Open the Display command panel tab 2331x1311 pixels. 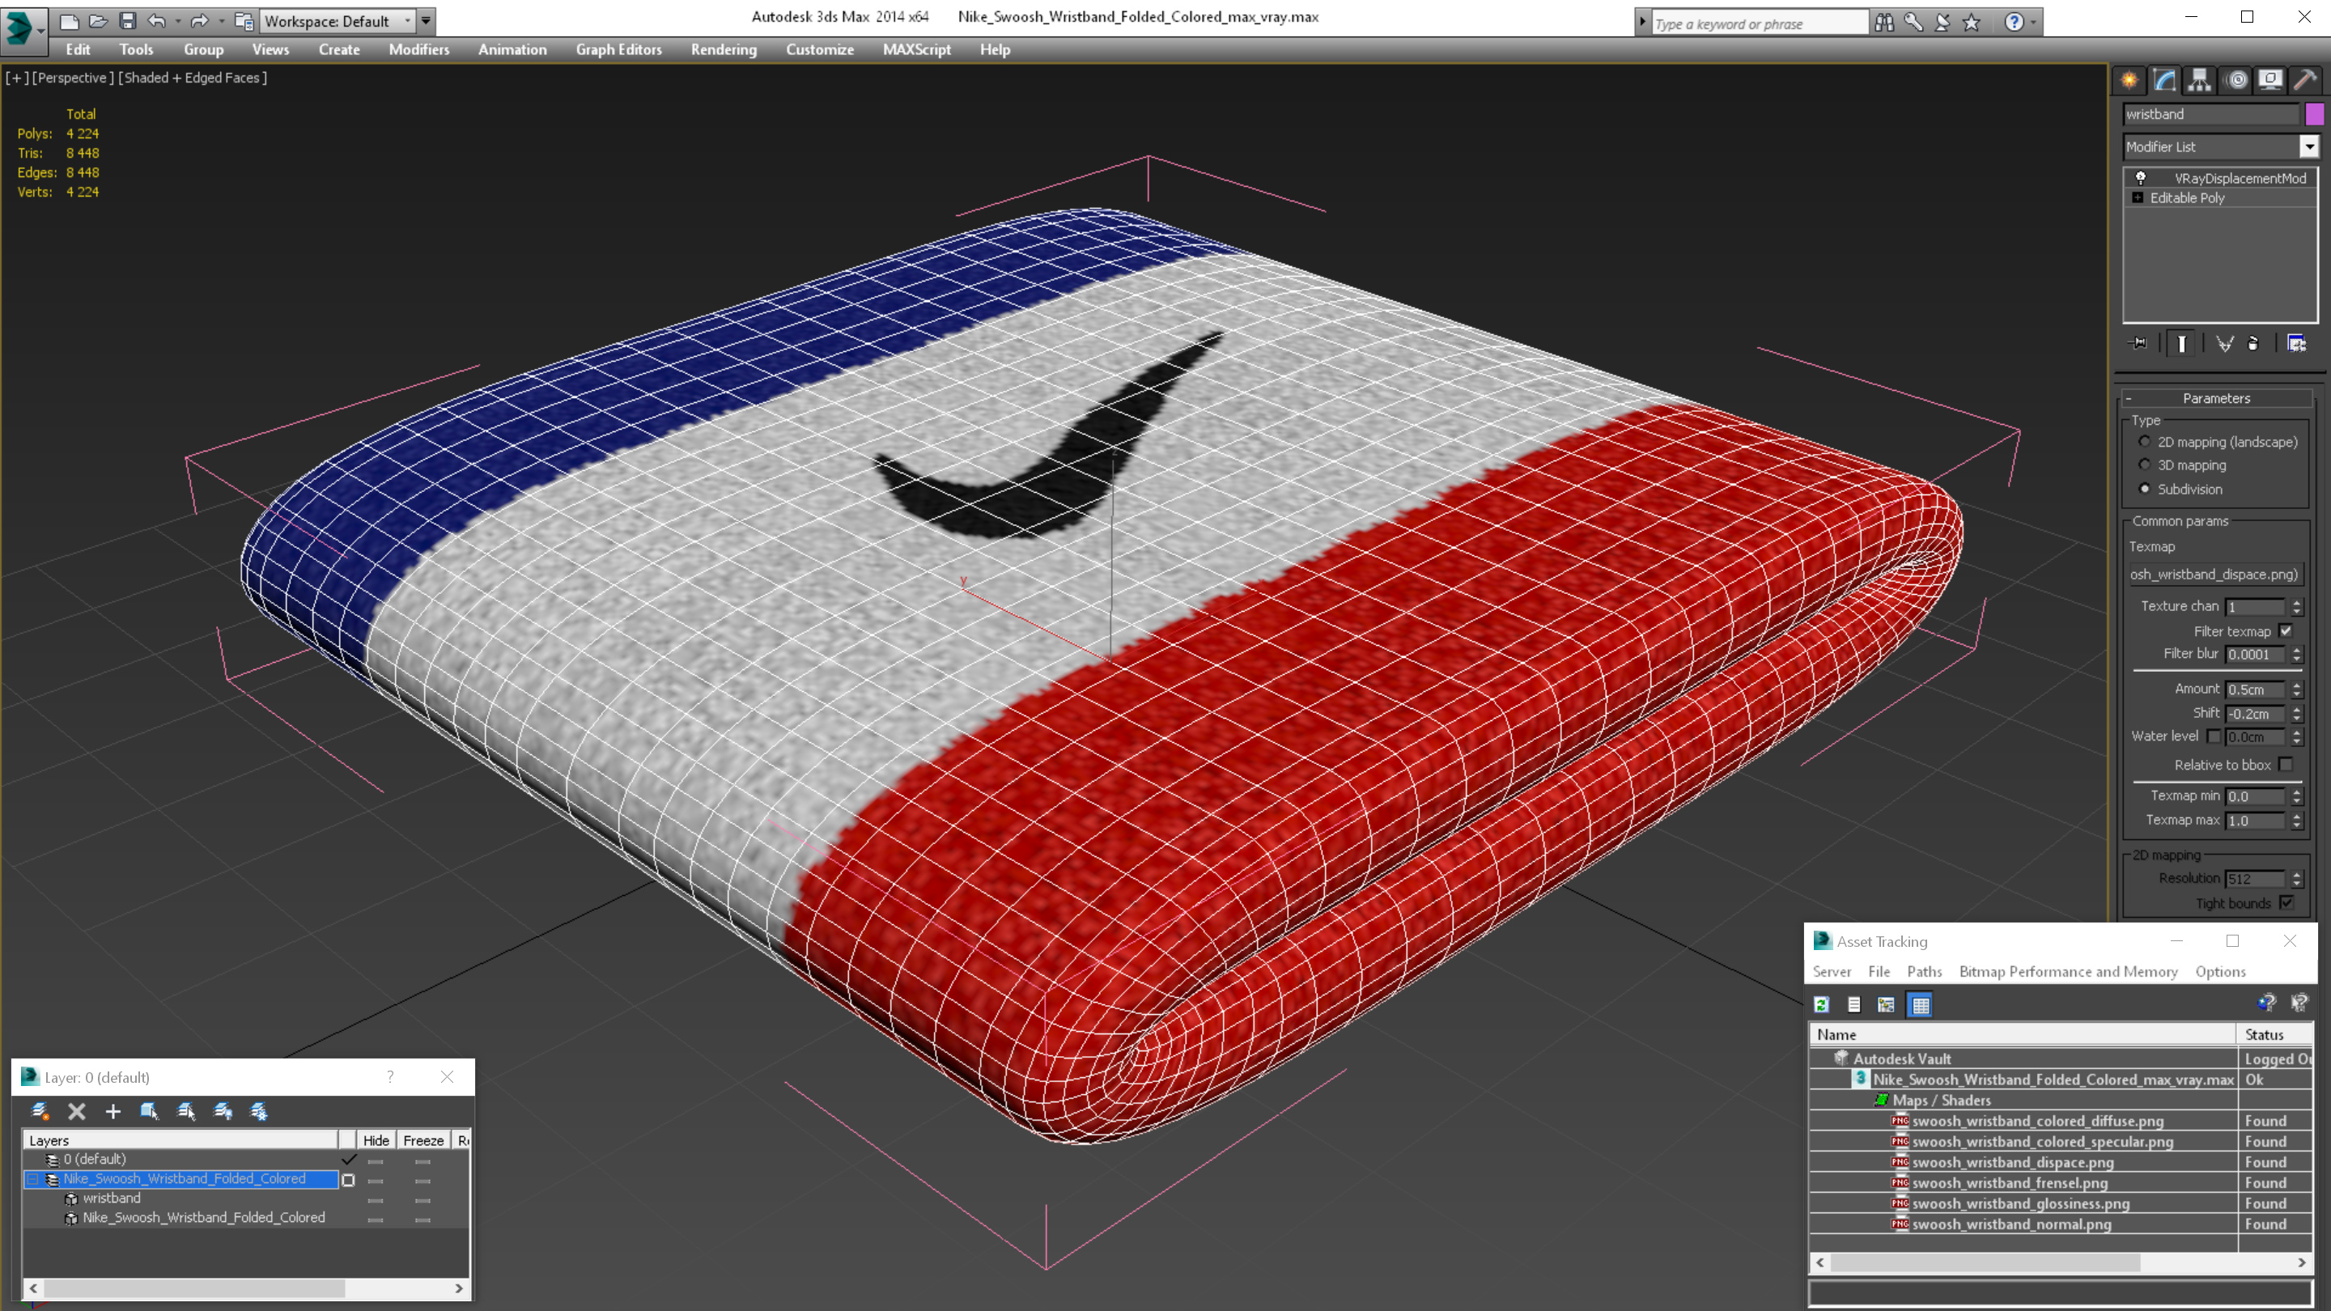pos(2270,81)
